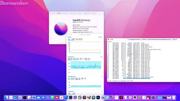Launch Telegram from the Dock
This screenshot has height=101, width=180.
[x=43, y=97]
